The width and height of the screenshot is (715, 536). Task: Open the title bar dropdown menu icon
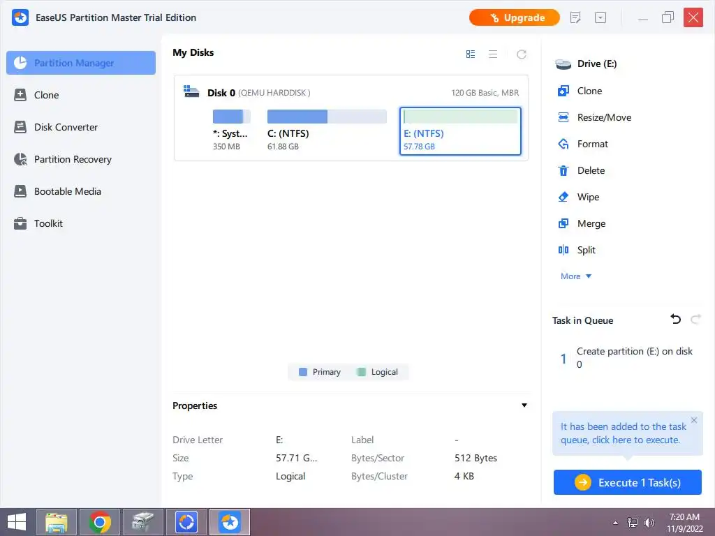600,17
